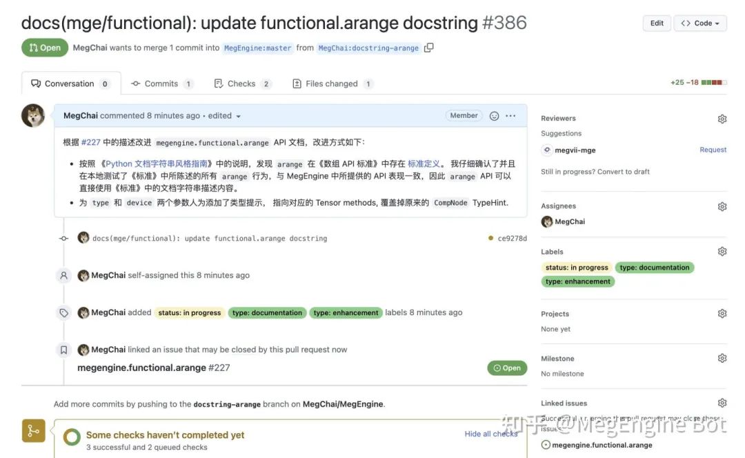The width and height of the screenshot is (745, 458).
Task: Click the sidebar 'status: in progress' label
Action: (x=577, y=268)
